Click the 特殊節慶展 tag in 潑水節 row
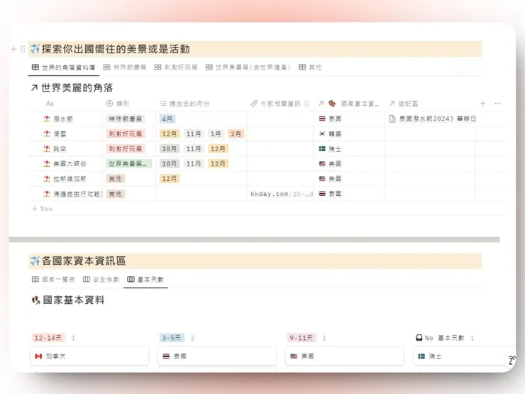The width and height of the screenshot is (525, 394). tap(126, 119)
